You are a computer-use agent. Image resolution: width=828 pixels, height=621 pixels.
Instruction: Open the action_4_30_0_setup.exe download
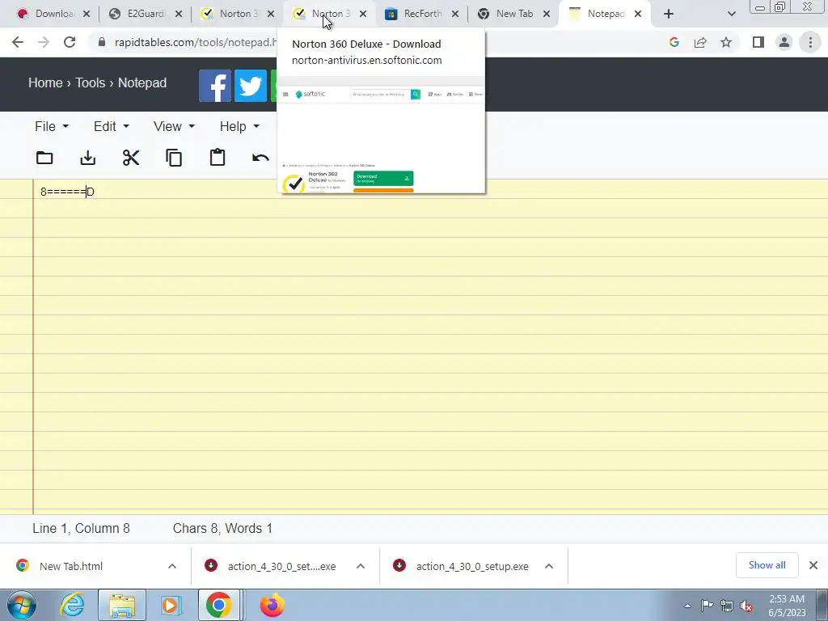tap(472, 566)
